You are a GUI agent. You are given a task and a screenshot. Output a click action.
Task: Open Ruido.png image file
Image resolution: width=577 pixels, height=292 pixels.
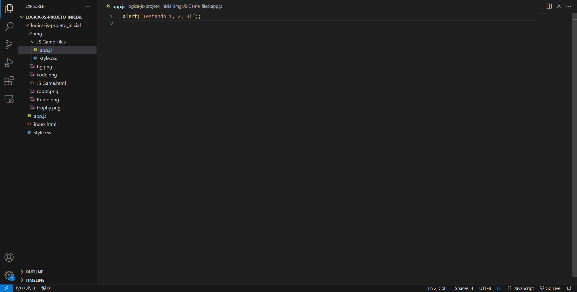pyautogui.click(x=57, y=100)
